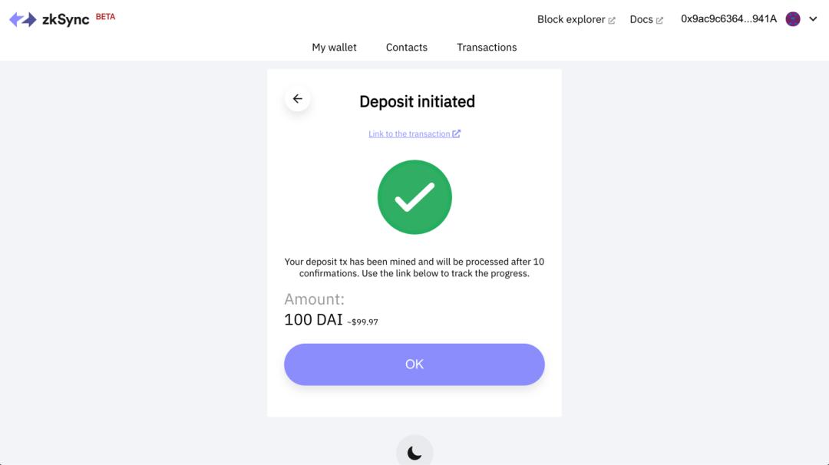
Task: Click the external link icon beside Block explorer
Action: tap(612, 21)
